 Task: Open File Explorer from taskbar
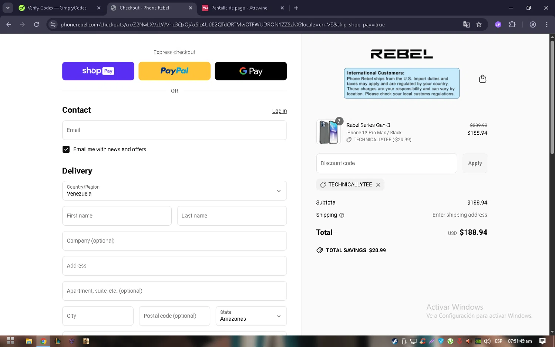click(29, 341)
